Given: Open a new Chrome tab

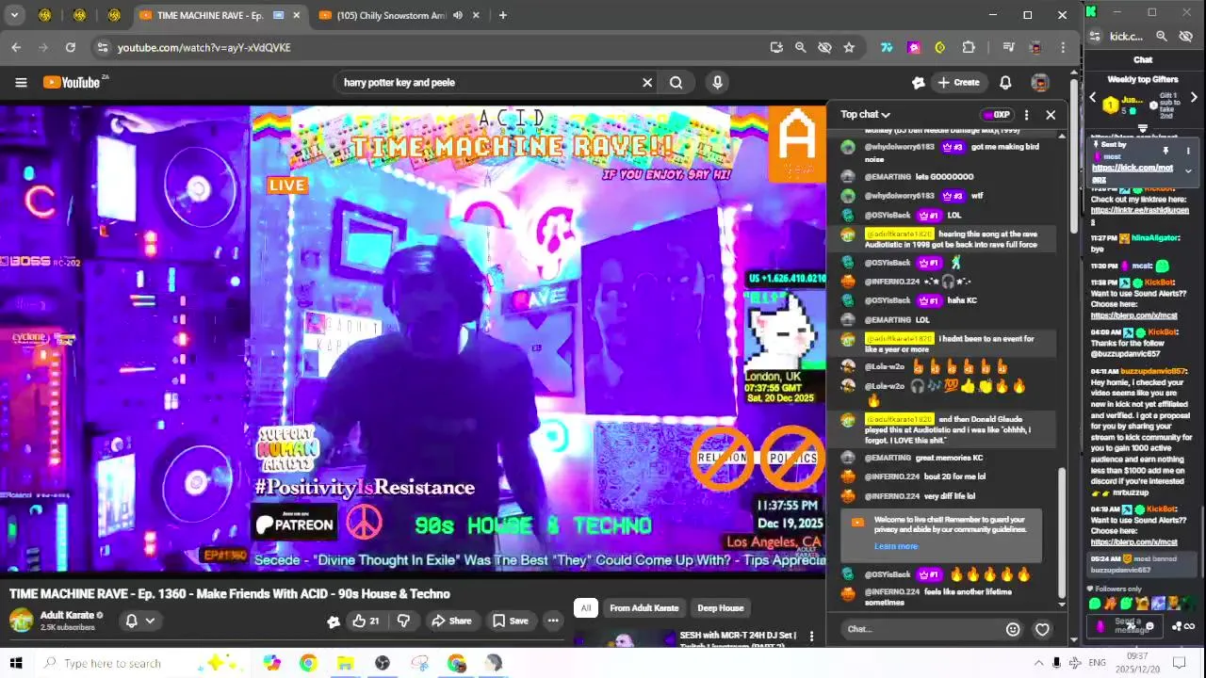Looking at the screenshot, I should click(x=502, y=15).
